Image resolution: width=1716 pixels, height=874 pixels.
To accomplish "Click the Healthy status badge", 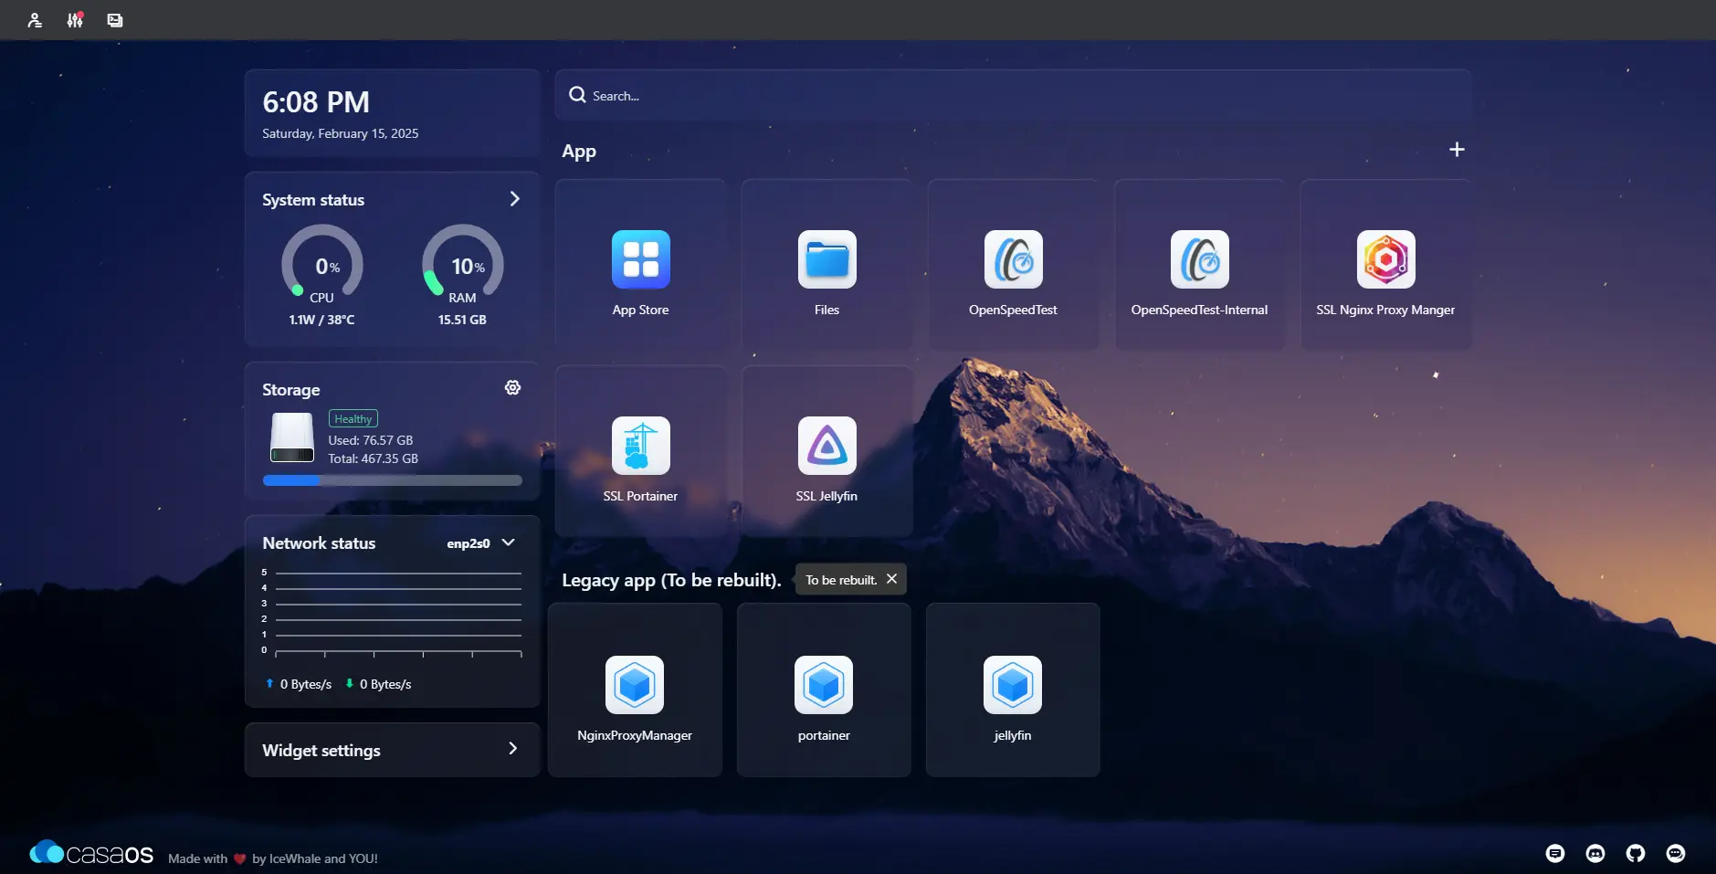I will point(353,419).
